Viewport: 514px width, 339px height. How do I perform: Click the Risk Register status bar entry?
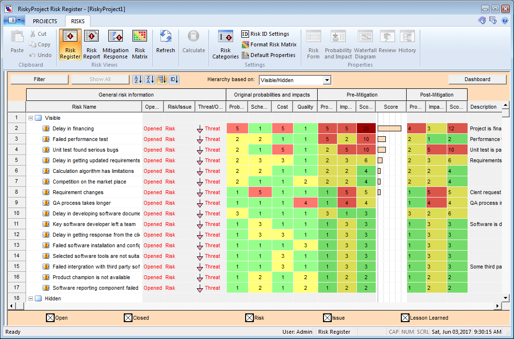[334, 332]
